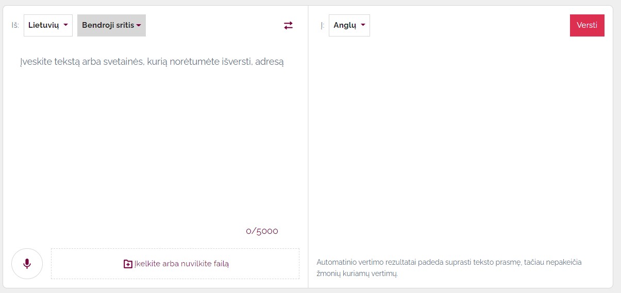Click the caret beside Bendroji sritis
Viewport: 621px width, 293px height.
(139, 25)
